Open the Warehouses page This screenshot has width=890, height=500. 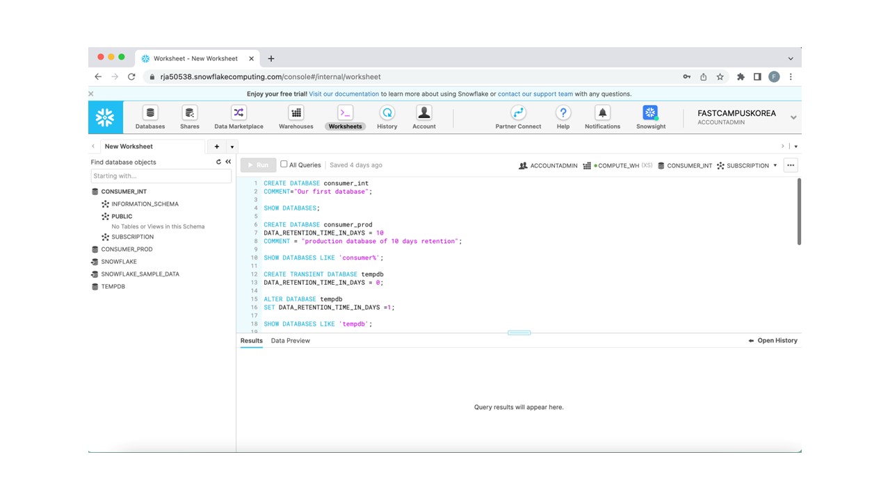pyautogui.click(x=296, y=117)
